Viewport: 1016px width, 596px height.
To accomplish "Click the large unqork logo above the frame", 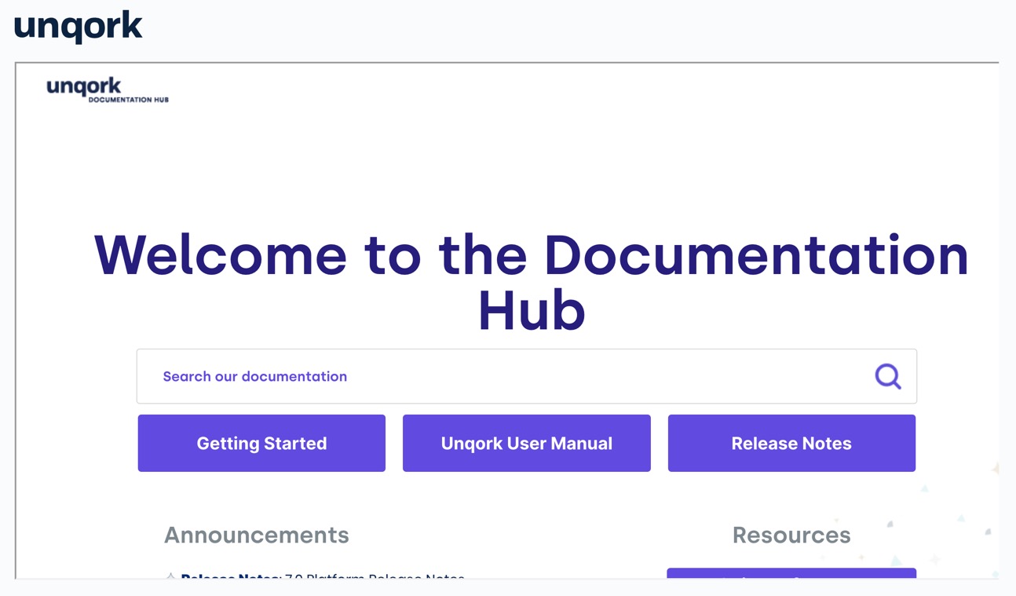I will coord(79,27).
